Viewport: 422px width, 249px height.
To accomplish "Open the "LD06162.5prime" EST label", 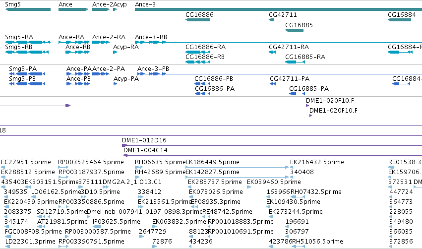I will pos(56,192).
